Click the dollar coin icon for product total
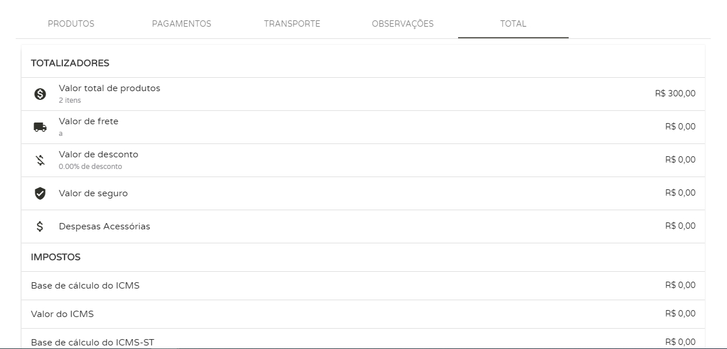 tap(40, 94)
